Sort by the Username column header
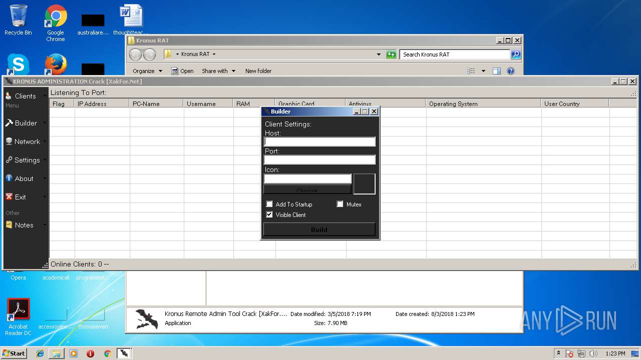Viewport: 641px width, 360px height. (x=208, y=103)
